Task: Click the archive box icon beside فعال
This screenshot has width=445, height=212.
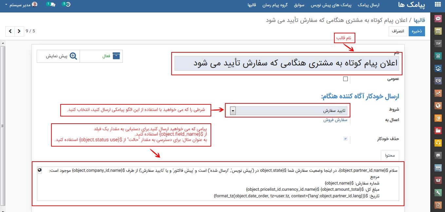Action: pos(116,56)
